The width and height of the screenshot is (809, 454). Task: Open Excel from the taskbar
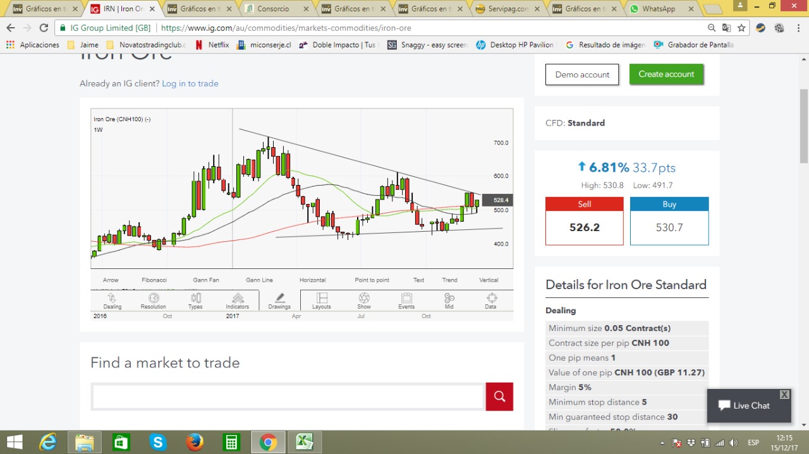coord(305,442)
